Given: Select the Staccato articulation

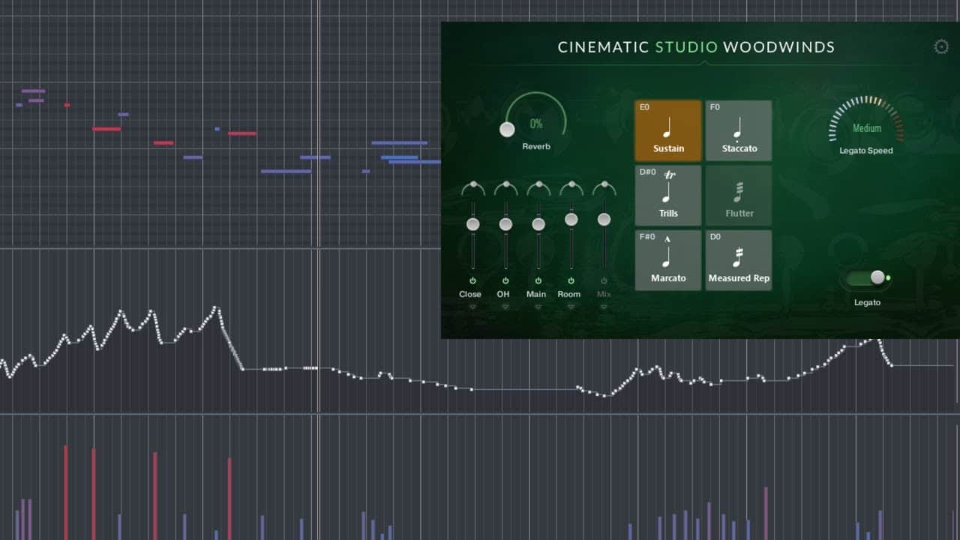Looking at the screenshot, I should click(x=739, y=130).
